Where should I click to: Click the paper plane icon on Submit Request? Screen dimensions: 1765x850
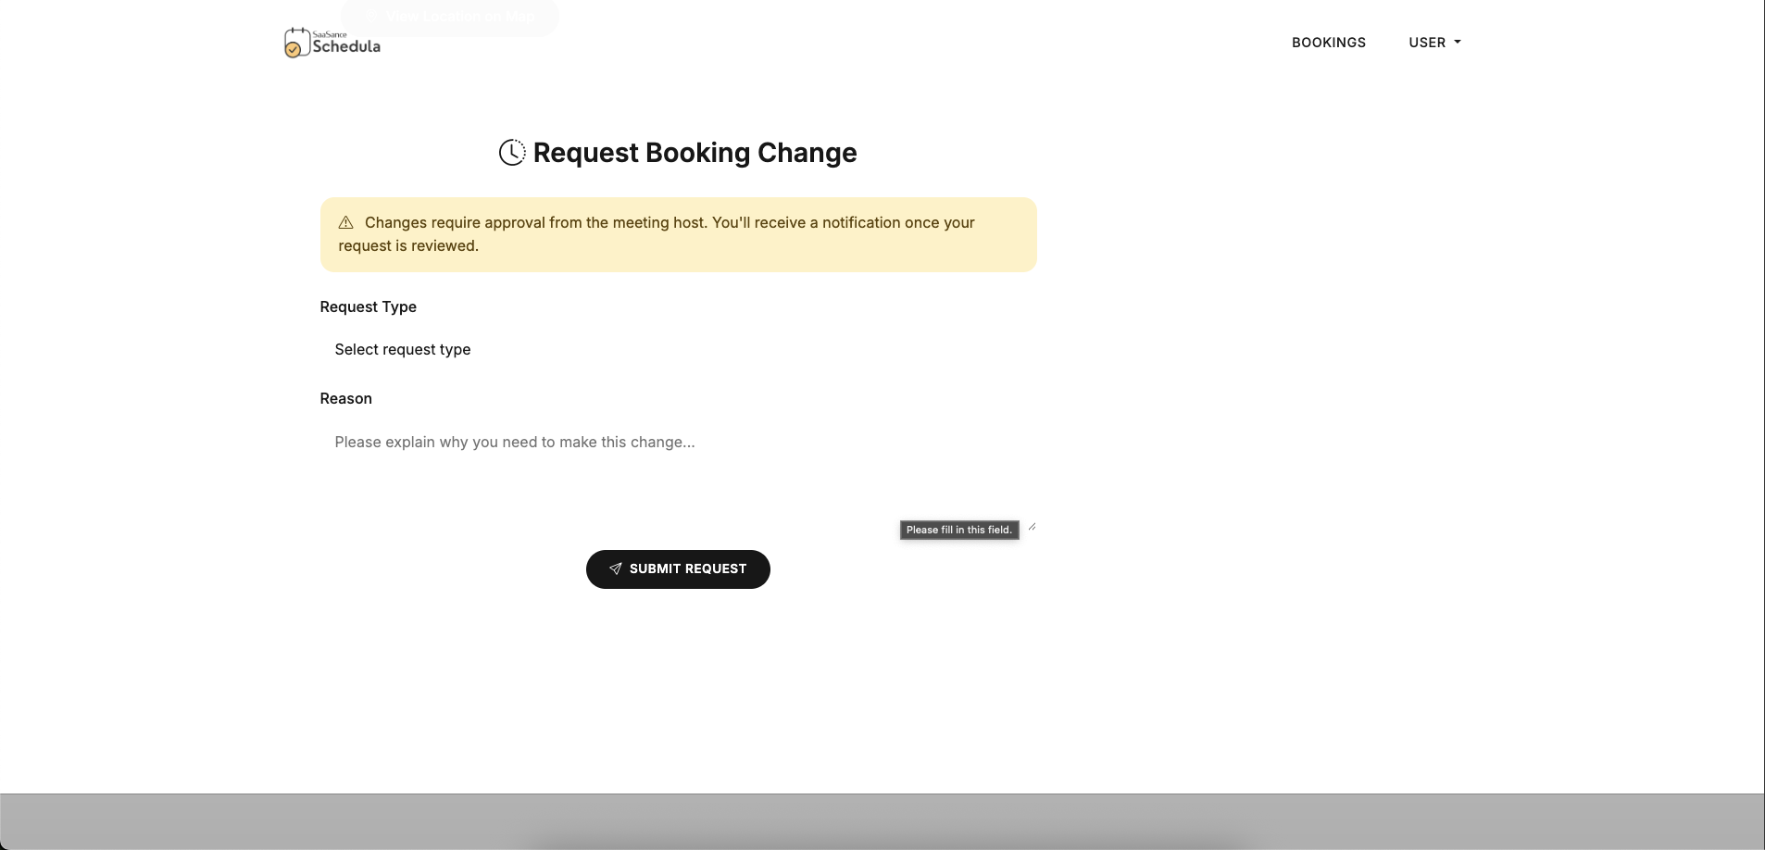[615, 569]
